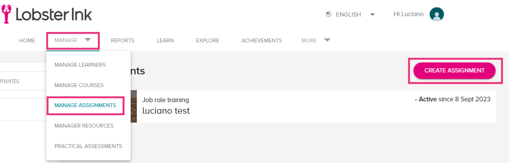Select Manage Assignments menu entry
This screenshot has height=163, width=509.
tap(85, 105)
